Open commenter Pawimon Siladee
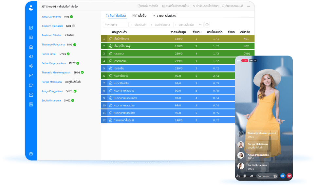The width and height of the screenshot is (316, 187). coord(51,35)
